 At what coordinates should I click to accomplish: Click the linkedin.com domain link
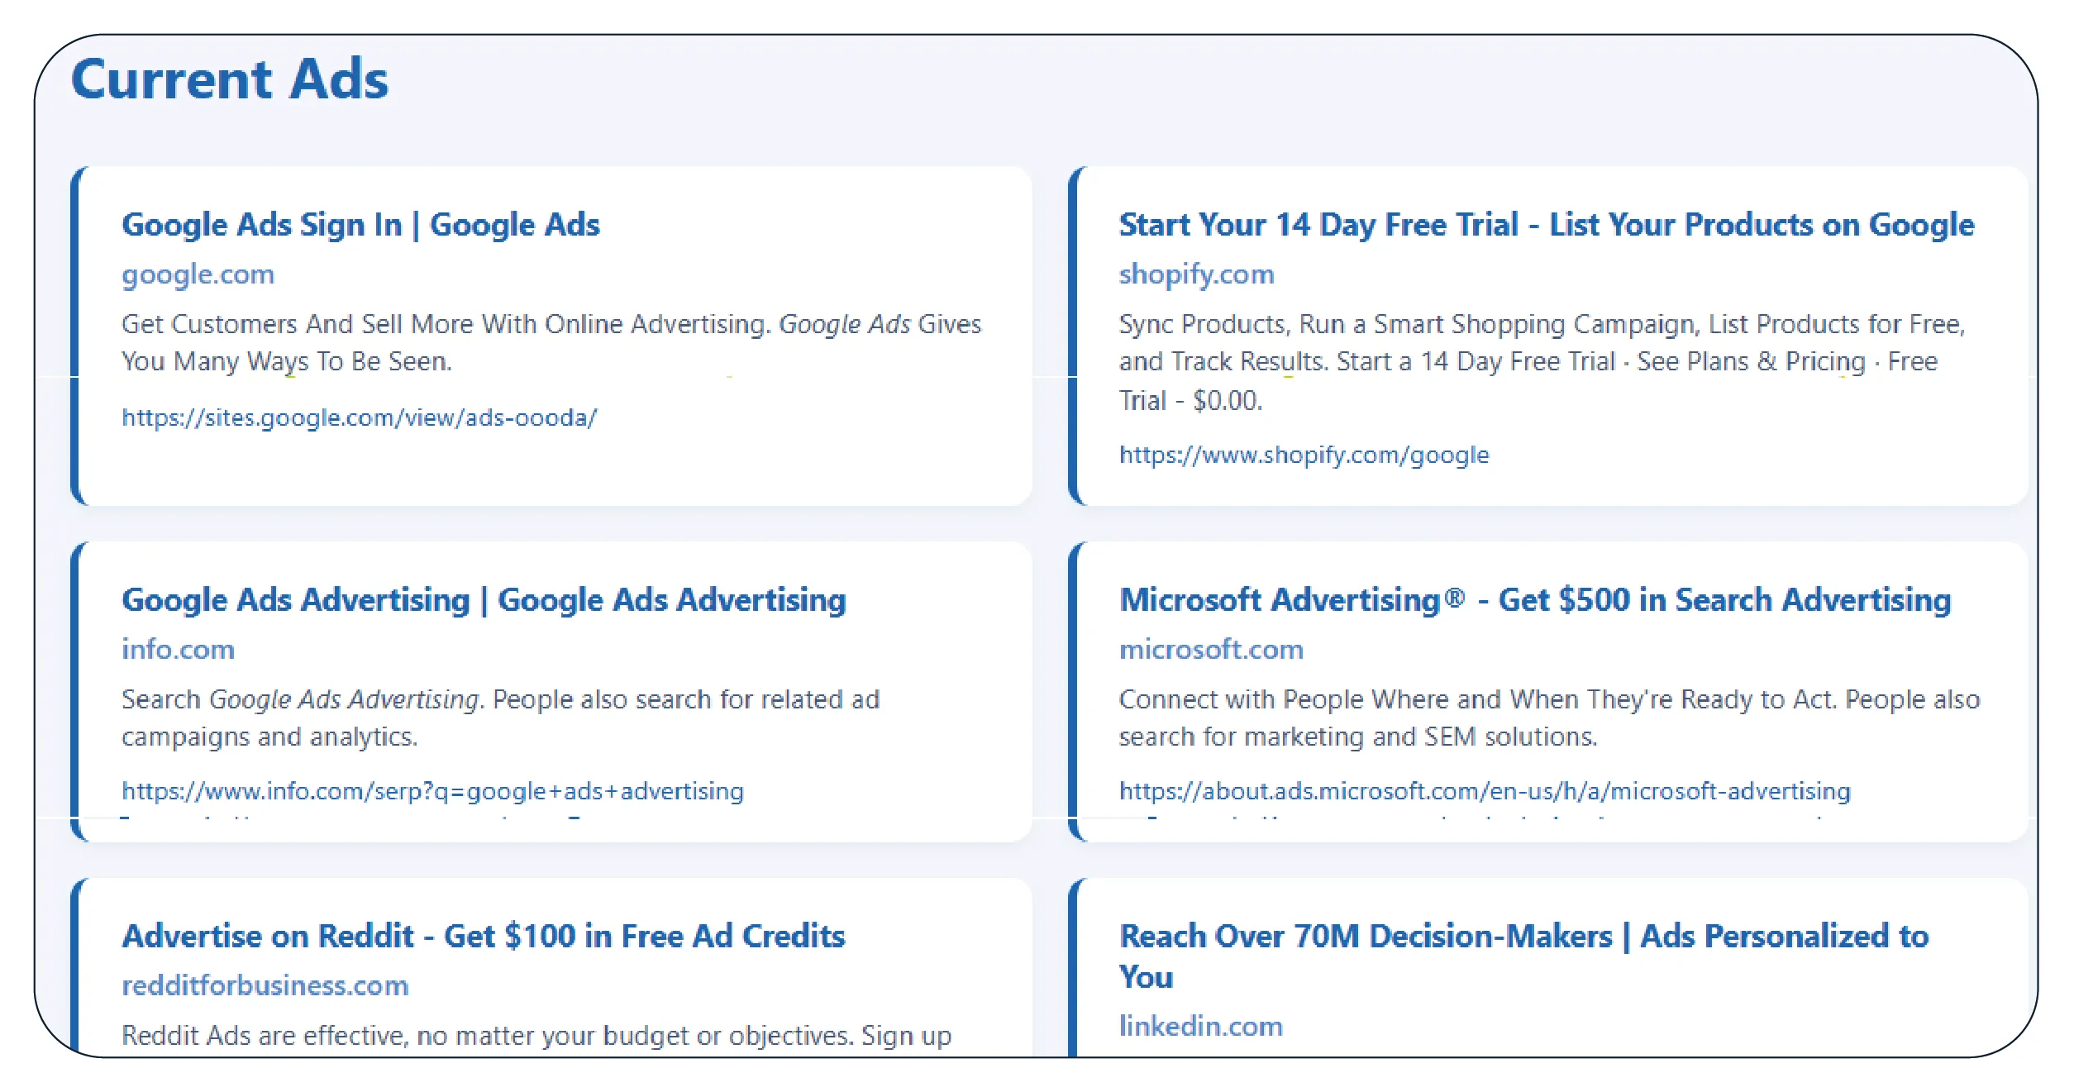click(x=1200, y=1026)
